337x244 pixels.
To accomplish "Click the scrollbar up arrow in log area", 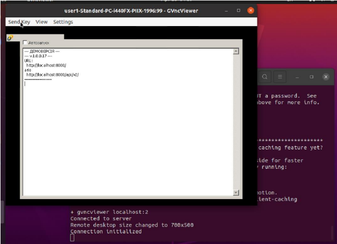I will (235, 51).
